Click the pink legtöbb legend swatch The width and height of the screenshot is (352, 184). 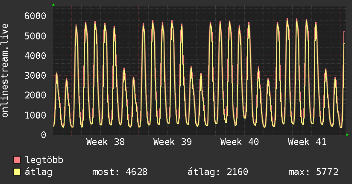coord(17,160)
